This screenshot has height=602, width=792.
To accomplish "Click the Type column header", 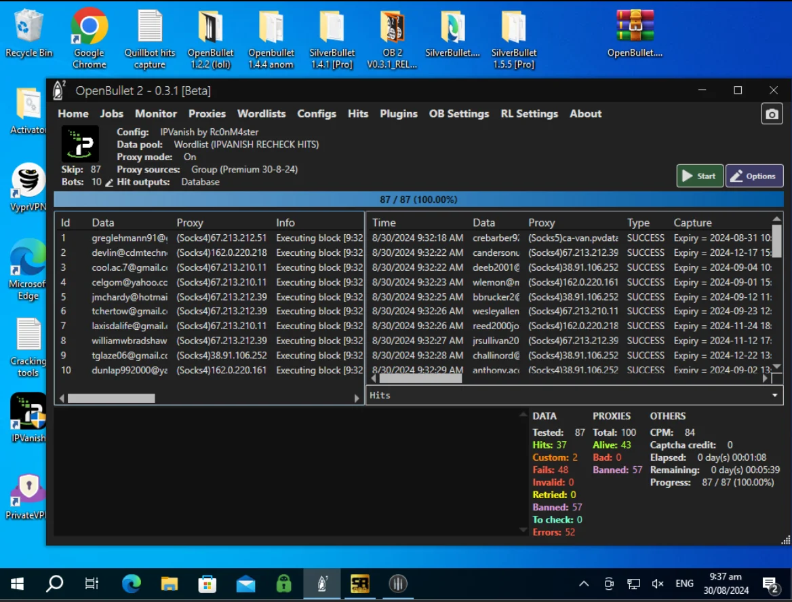I will (638, 223).
